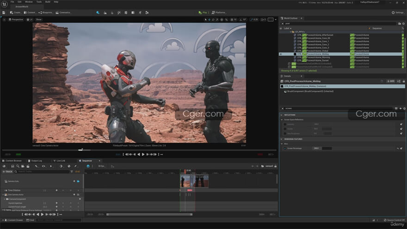Toggle Sequencer key snapping magnet
This screenshot has width=407, height=229.
(88, 166)
